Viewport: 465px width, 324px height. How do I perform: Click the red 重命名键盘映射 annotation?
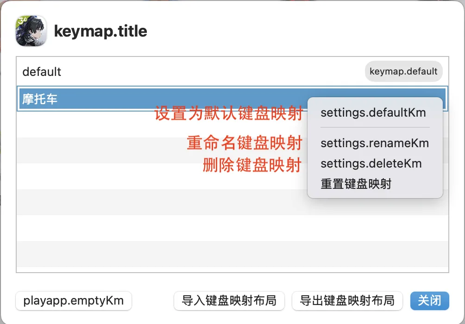coord(245,143)
